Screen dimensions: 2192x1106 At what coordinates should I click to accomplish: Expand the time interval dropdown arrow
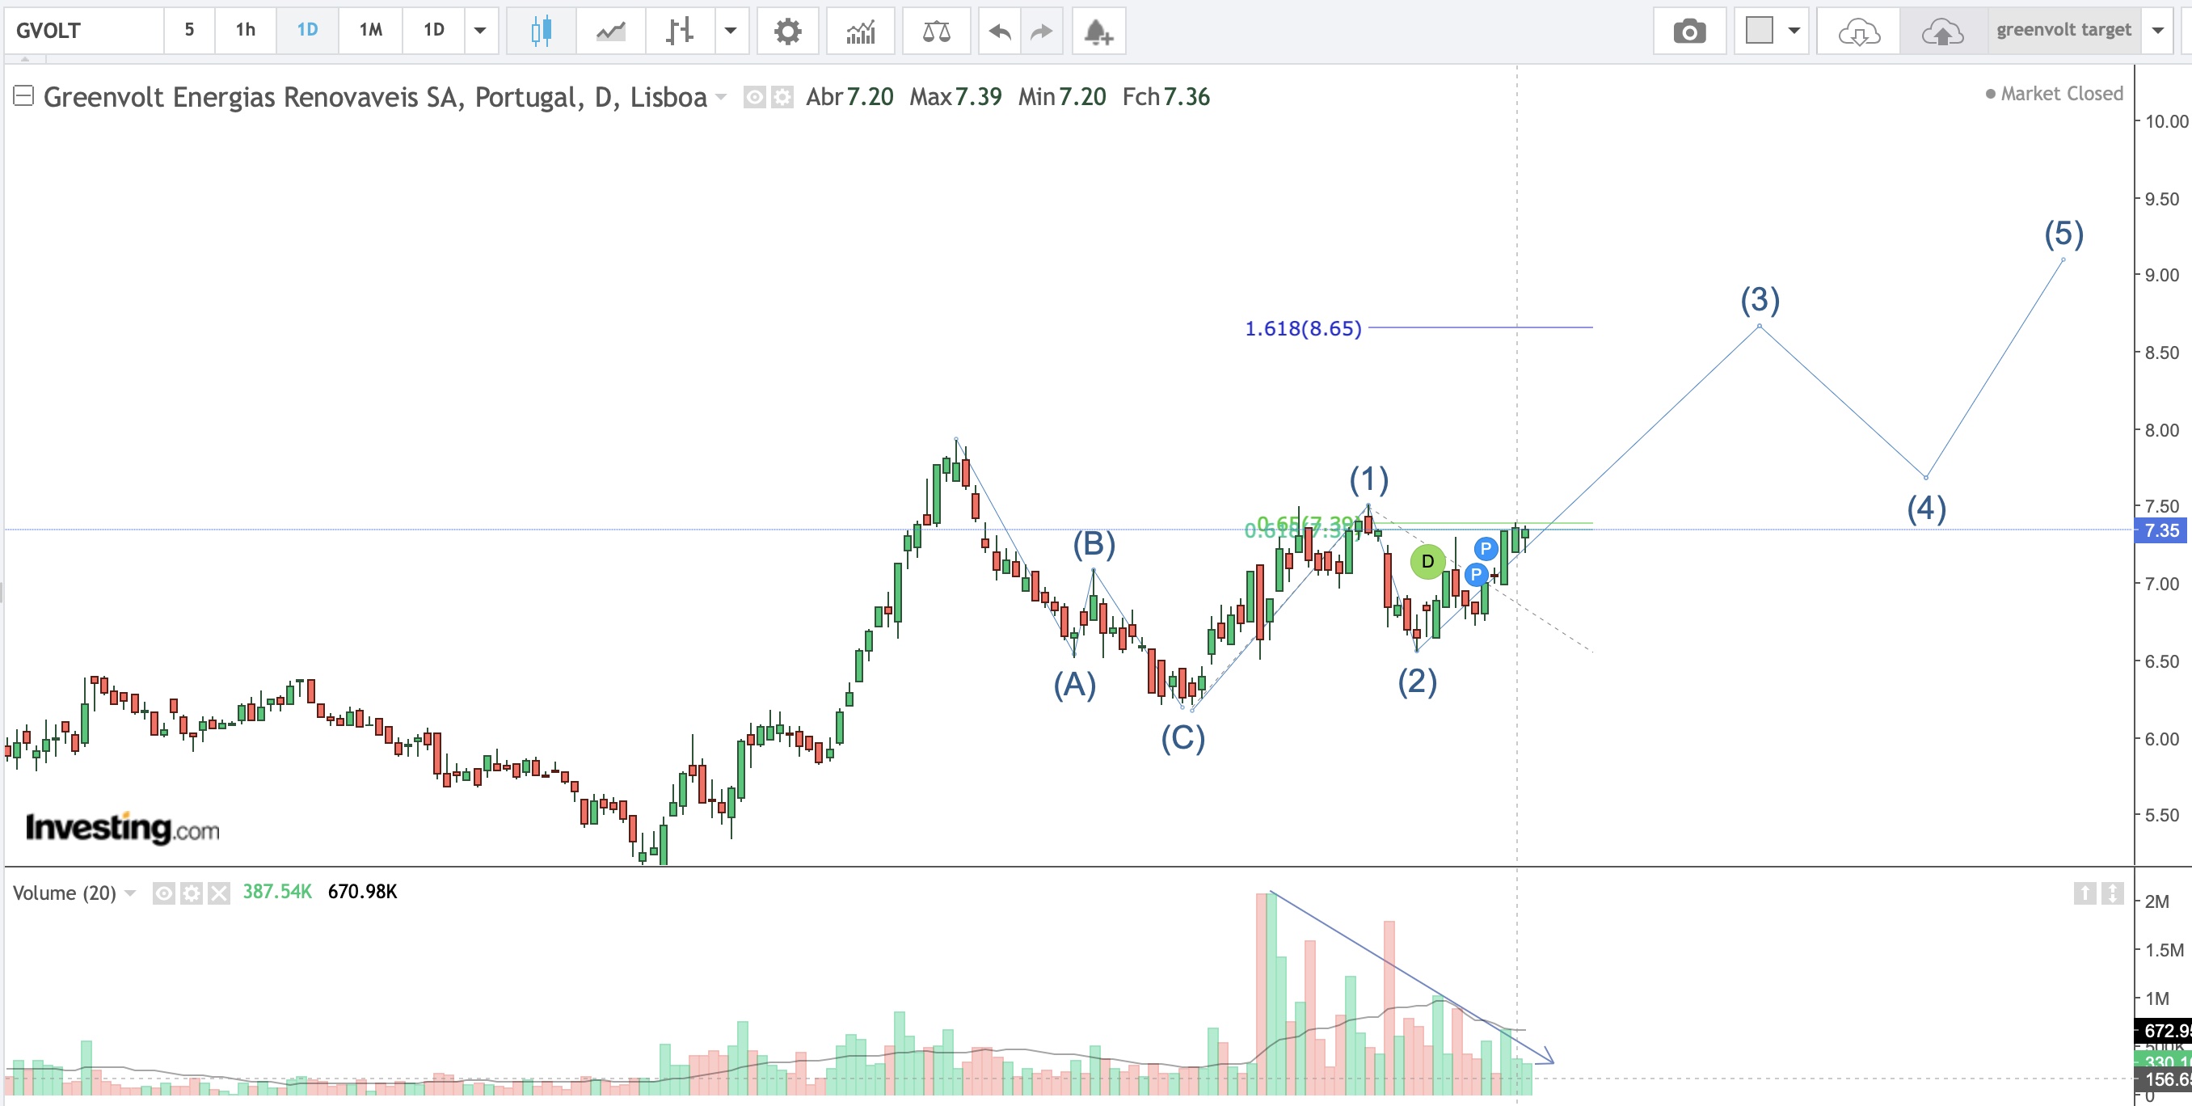[x=480, y=31]
